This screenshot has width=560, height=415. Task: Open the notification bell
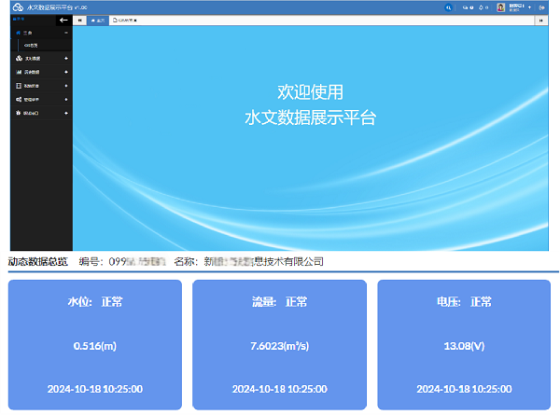(480, 7)
